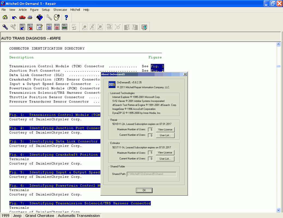Click Repair Maximum Number of Users field

(x=151, y=130)
